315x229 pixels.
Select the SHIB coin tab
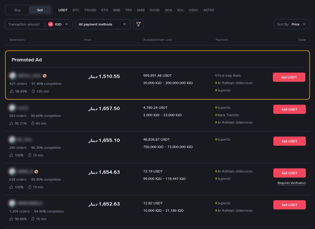tap(141, 10)
